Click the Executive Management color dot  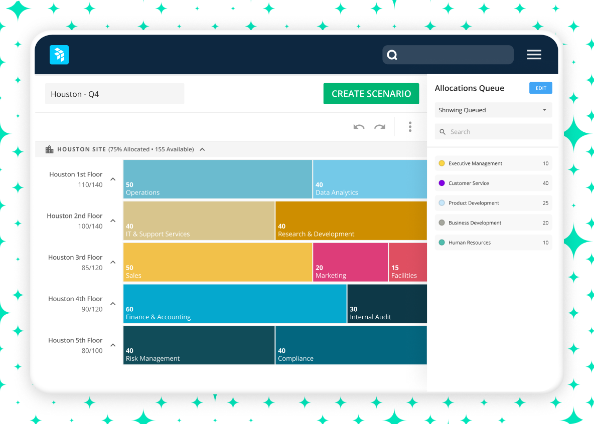coord(441,163)
